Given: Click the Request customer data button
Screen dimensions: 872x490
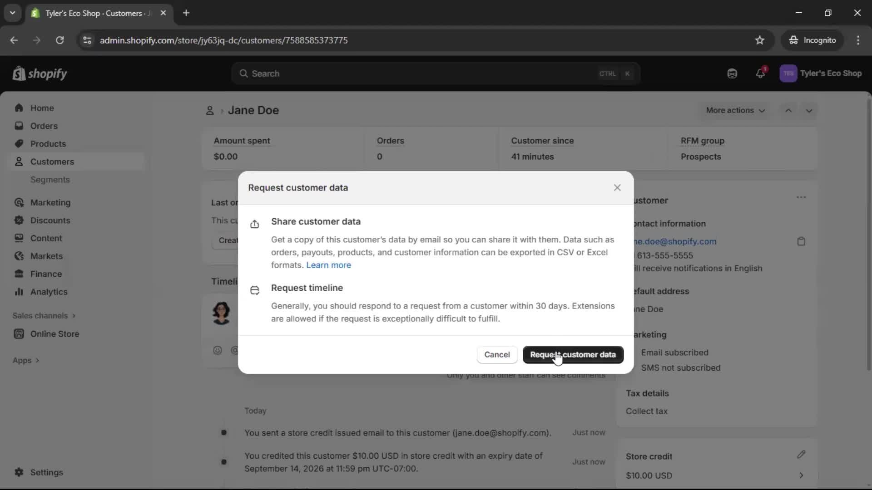Looking at the screenshot, I should [x=573, y=354].
